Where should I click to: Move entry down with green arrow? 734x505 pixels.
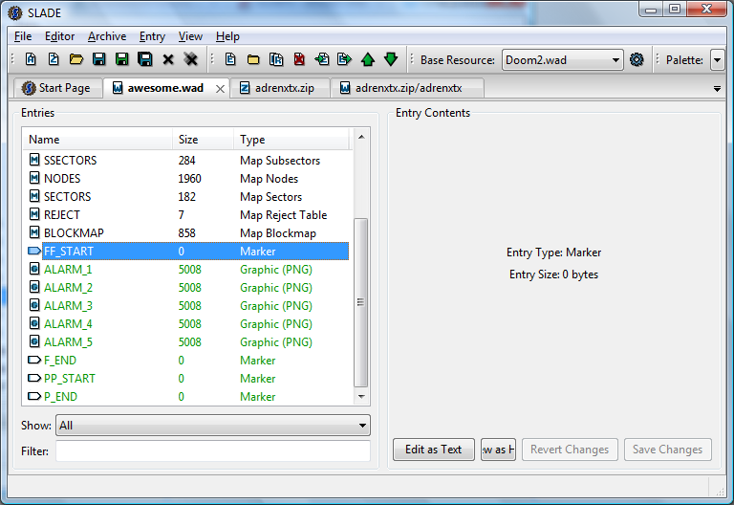pos(390,59)
